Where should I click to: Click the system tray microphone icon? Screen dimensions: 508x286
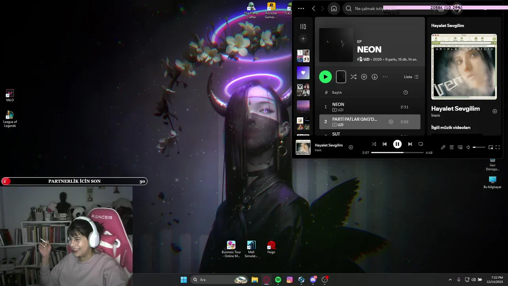point(459,280)
